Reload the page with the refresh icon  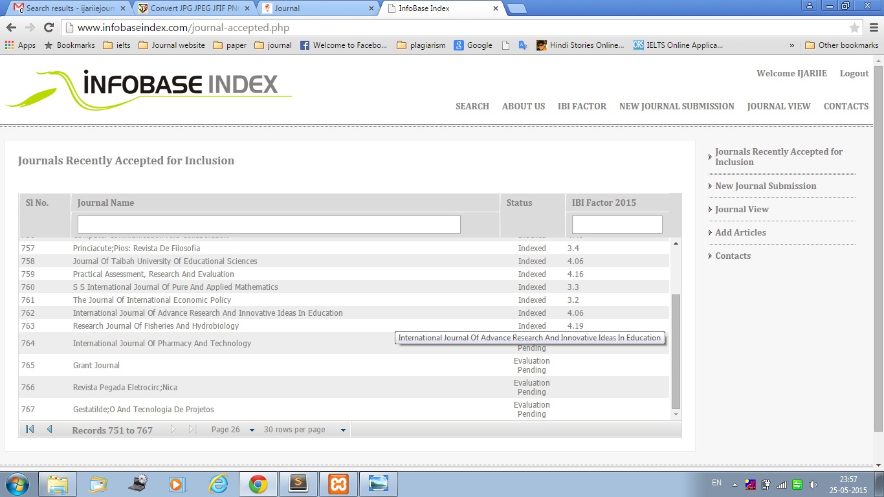[x=49, y=27]
